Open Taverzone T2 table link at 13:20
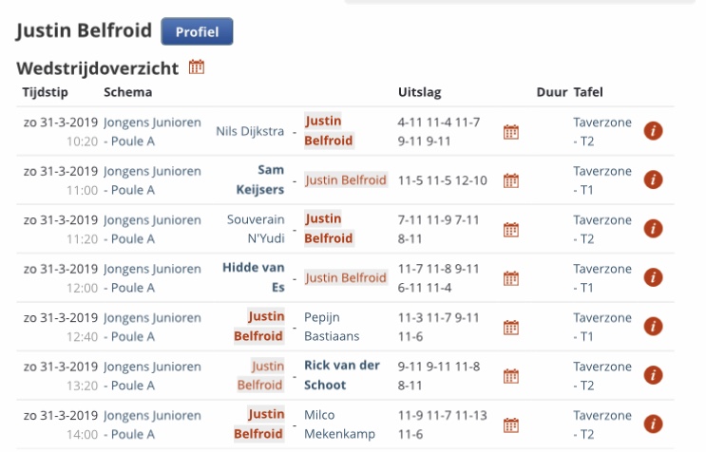 click(602, 376)
